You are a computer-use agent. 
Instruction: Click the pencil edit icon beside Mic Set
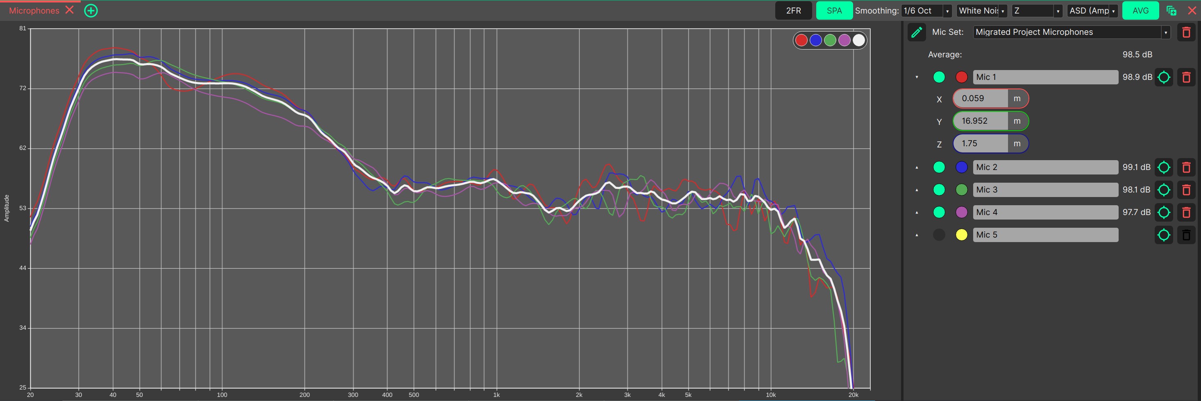(x=916, y=32)
